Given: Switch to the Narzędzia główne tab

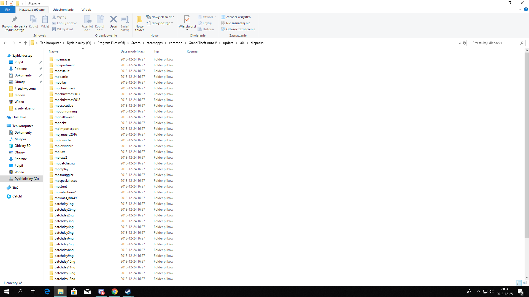Looking at the screenshot, I should (x=32, y=9).
